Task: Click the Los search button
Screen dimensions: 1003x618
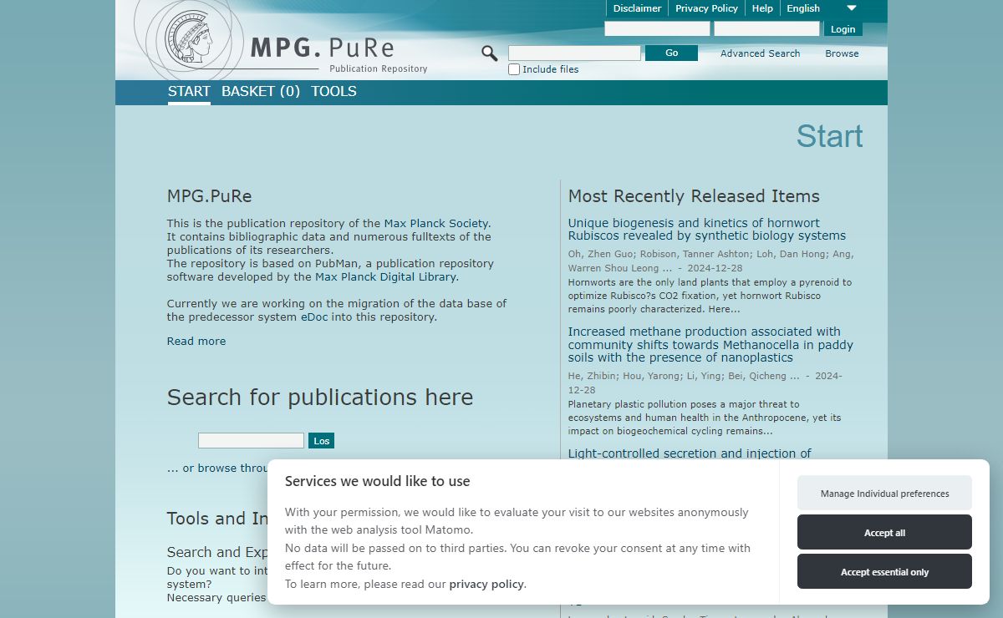Action: pos(321,440)
